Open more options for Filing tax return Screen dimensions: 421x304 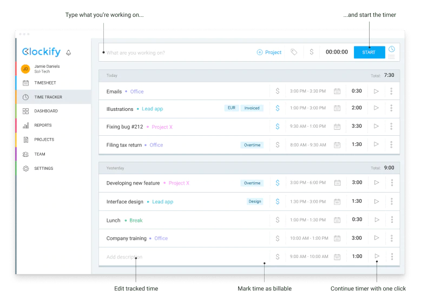pyautogui.click(x=391, y=144)
